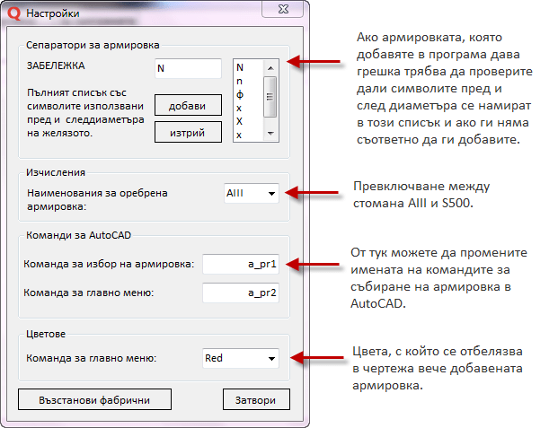Click the a_pr1 command input field
This screenshot has width=549, height=428.
[x=240, y=264]
